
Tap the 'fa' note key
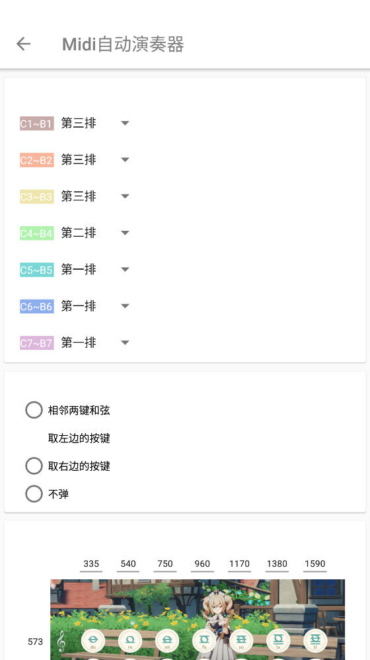coord(204,641)
